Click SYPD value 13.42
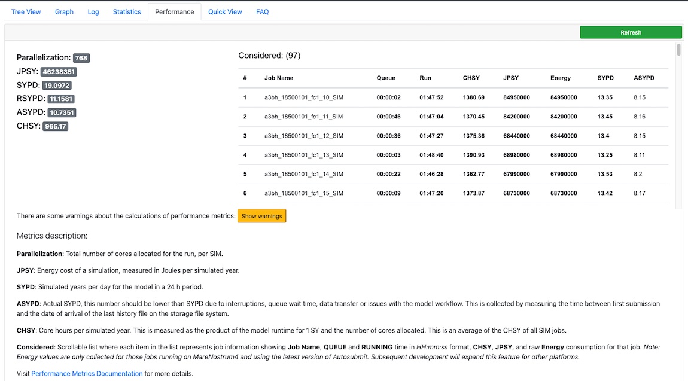 point(605,193)
